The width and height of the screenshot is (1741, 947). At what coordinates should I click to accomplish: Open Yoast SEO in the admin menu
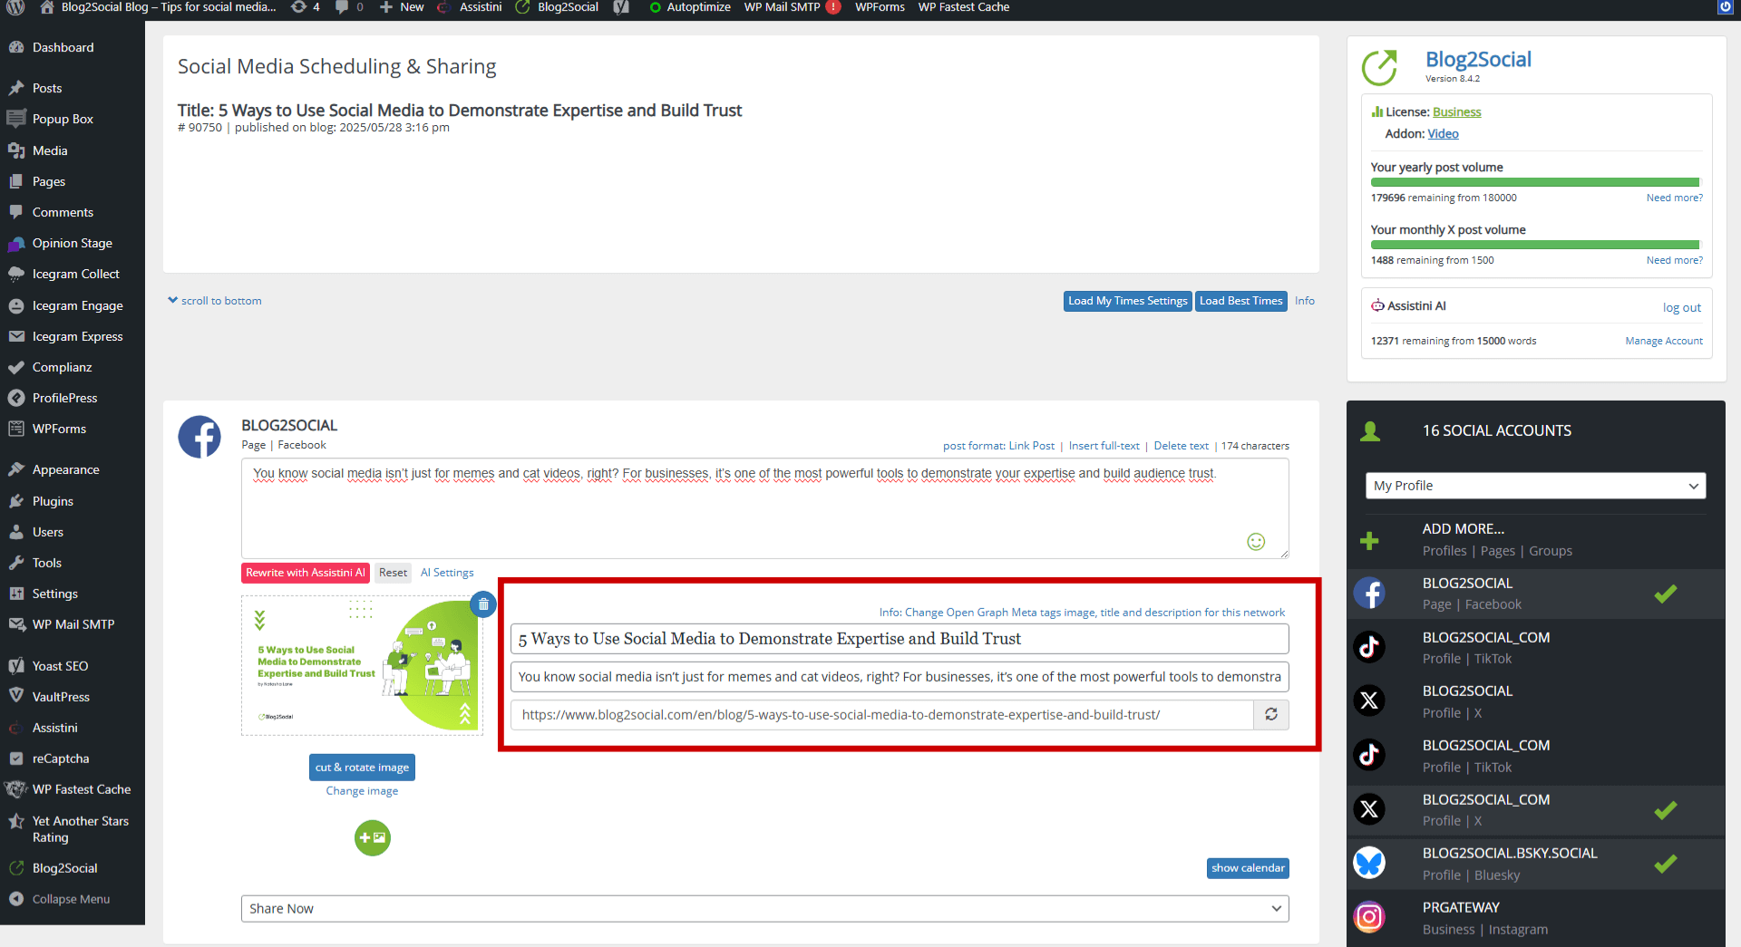tap(61, 666)
